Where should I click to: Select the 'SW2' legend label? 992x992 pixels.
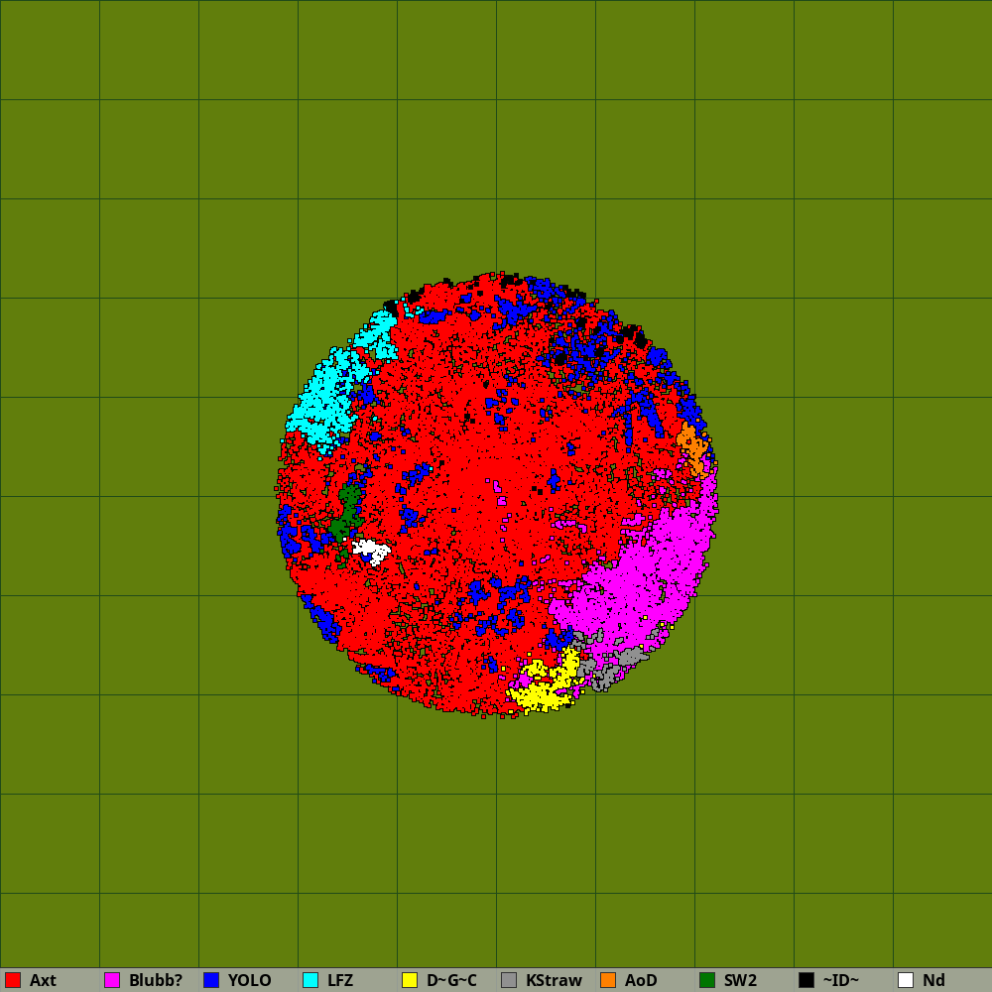click(740, 980)
